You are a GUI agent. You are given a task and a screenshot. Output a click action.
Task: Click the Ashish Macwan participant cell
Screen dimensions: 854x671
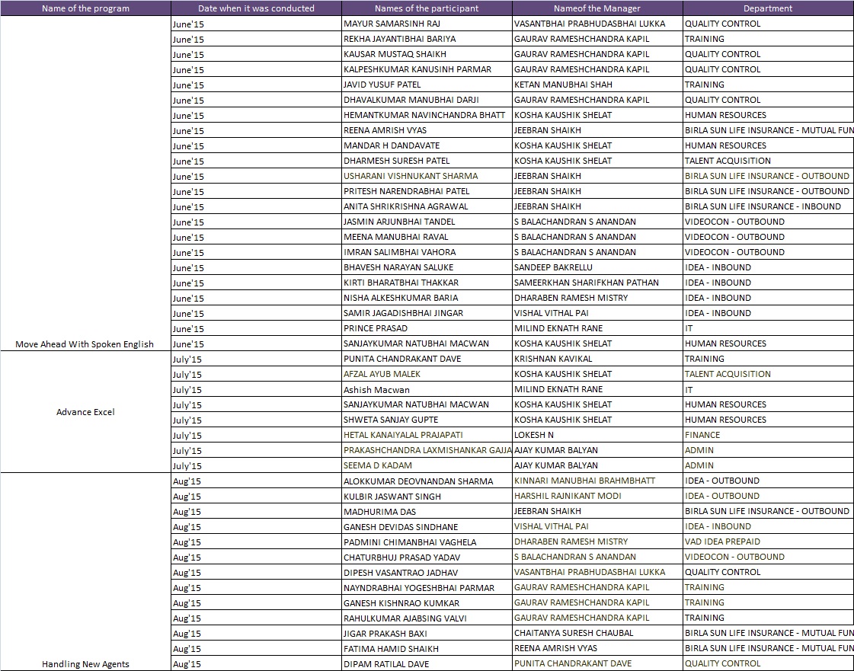pyautogui.click(x=427, y=389)
